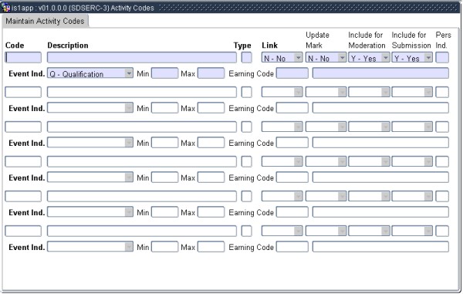
Task: Open the Include for Moderation dropdown showing Y - Yes
Action: coord(369,58)
